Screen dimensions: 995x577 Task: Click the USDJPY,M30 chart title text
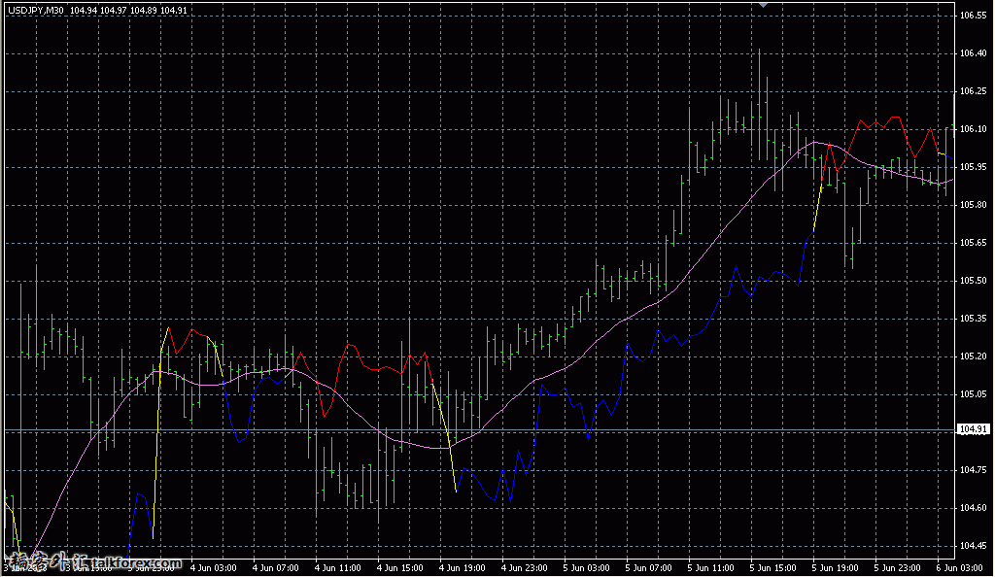click(x=36, y=10)
